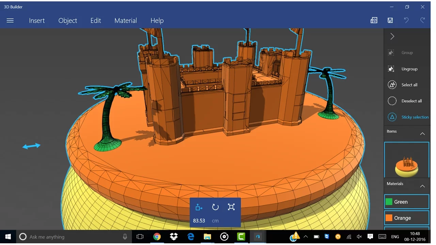Click the Select all icon

click(392, 85)
